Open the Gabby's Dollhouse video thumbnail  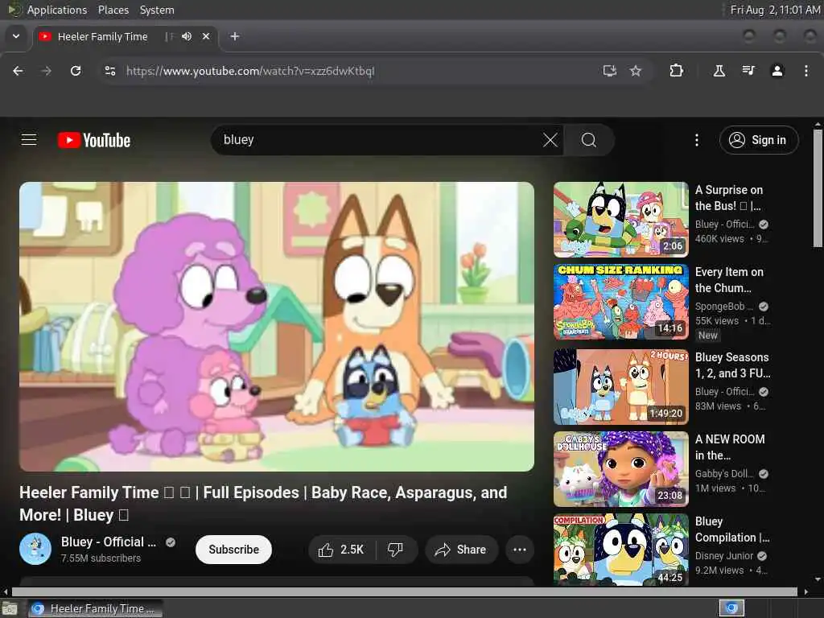[621, 469]
